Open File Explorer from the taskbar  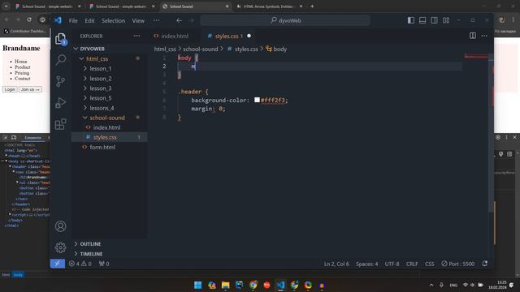[226, 285]
